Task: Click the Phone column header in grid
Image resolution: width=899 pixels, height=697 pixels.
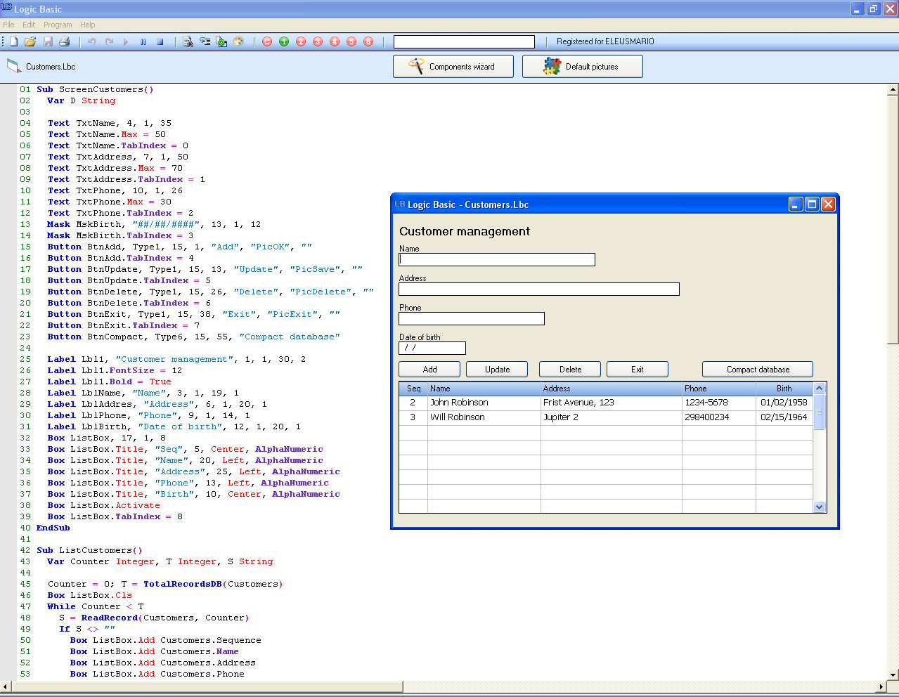Action: click(x=718, y=389)
